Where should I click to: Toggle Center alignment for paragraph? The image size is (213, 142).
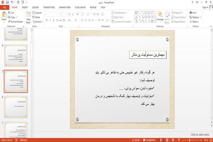click(86, 20)
